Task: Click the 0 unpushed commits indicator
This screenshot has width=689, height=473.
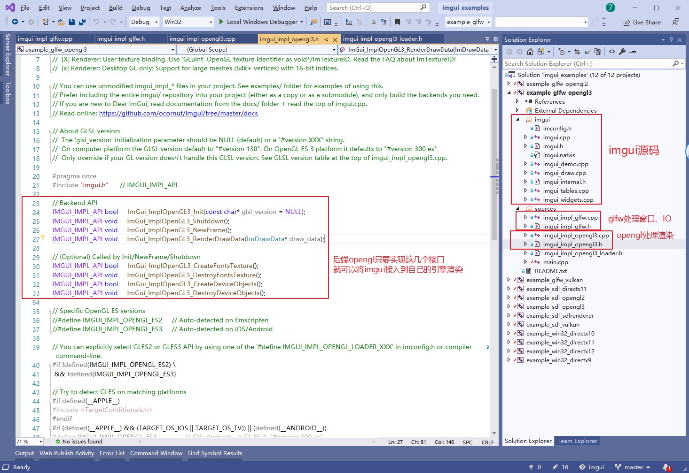Action: [535, 467]
